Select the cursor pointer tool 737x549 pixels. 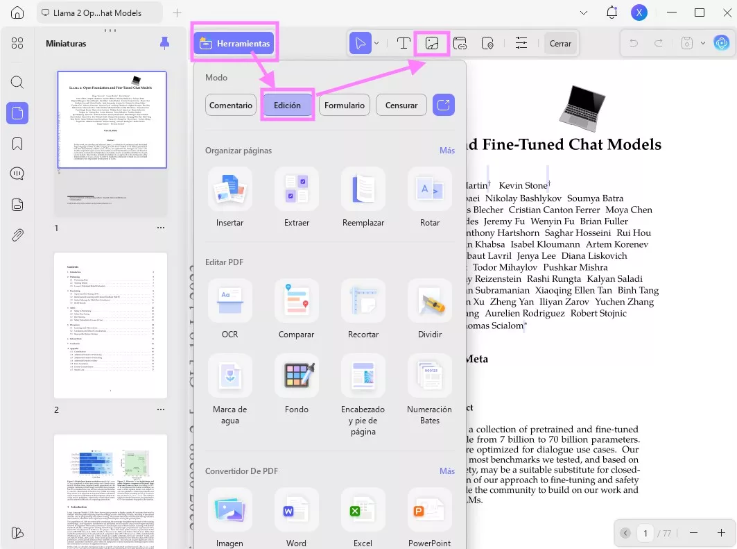pyautogui.click(x=361, y=43)
